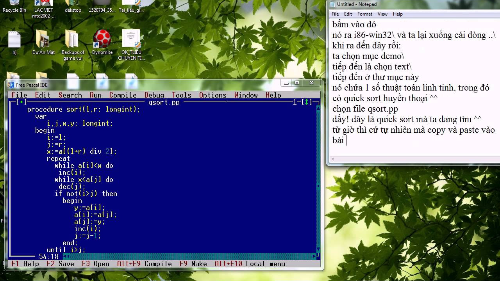Minimize the Free Pascal IDE window
This screenshot has width=500, height=281.
[286, 83]
